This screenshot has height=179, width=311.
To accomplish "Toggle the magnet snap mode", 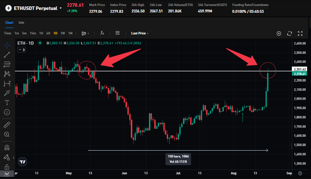I will click(7, 147).
